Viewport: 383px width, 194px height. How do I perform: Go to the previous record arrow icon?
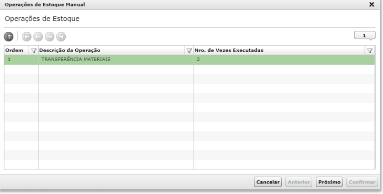(38, 37)
